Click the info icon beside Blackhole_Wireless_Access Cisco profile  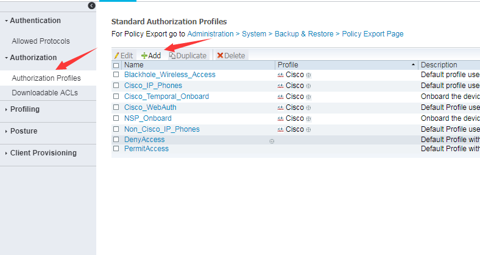click(308, 75)
